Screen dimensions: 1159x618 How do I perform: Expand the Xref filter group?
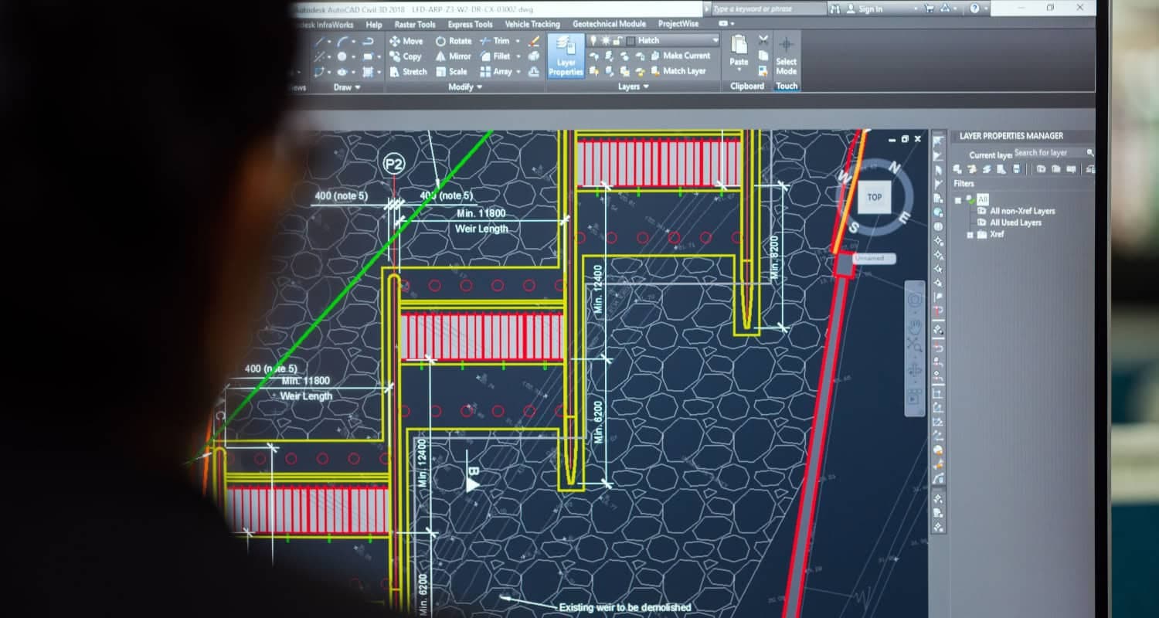(x=971, y=234)
